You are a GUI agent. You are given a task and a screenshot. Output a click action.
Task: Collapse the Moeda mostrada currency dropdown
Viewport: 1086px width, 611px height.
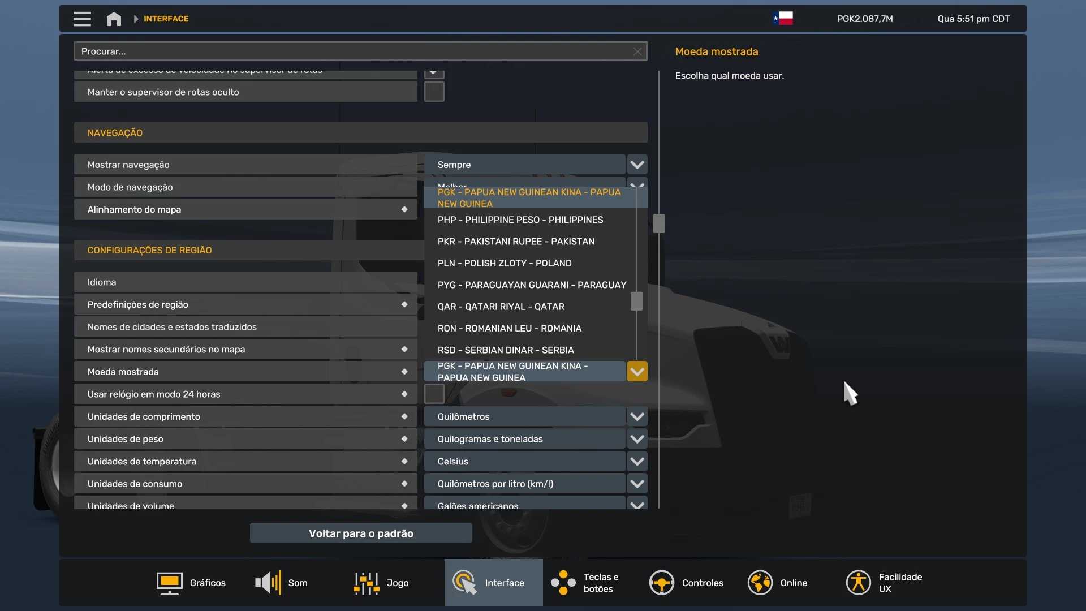[637, 372]
